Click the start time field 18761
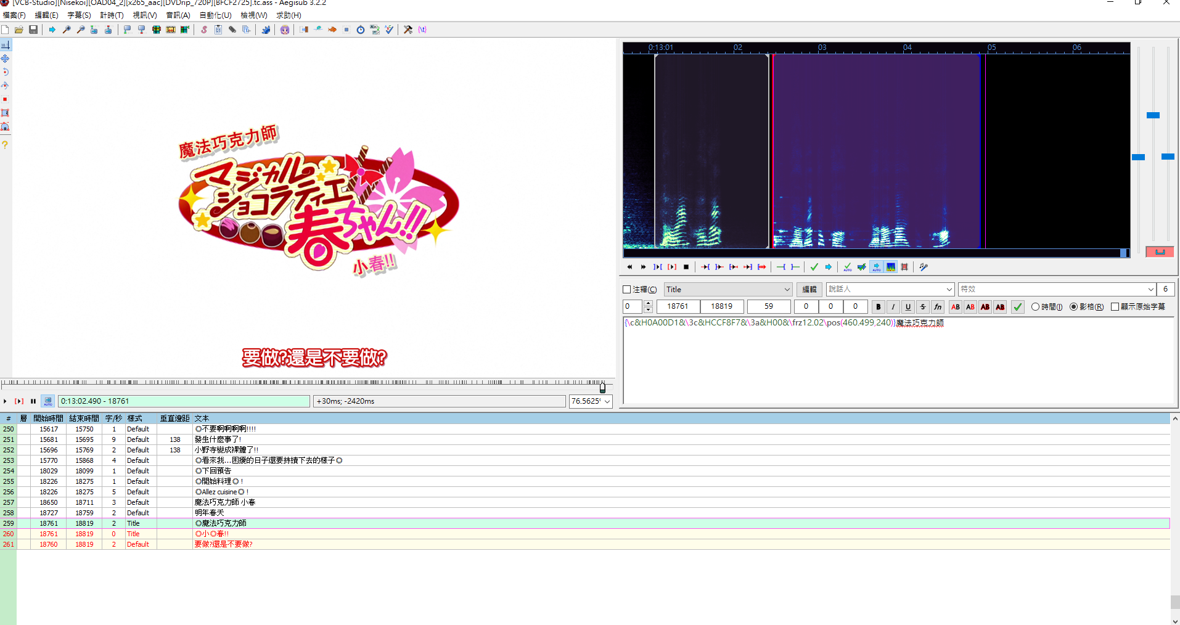Screen dimensions: 1180x625 (x=678, y=306)
